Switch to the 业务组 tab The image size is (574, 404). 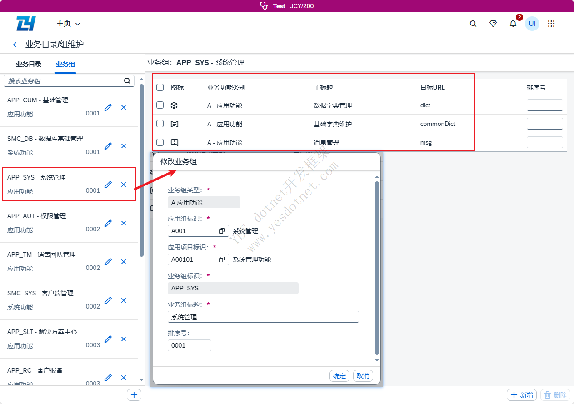65,64
